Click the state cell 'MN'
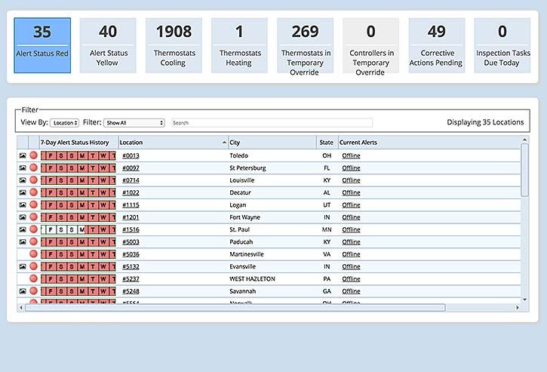This screenshot has height=372, width=547. [x=327, y=229]
